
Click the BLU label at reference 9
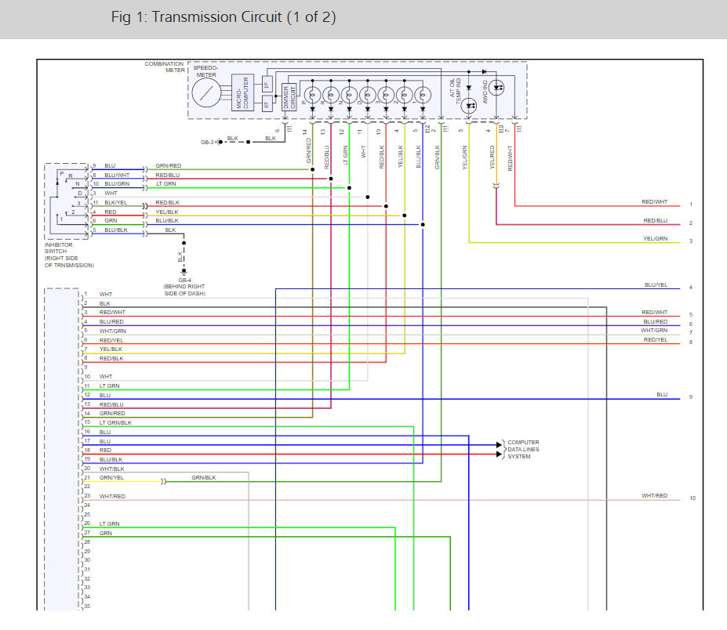(x=662, y=395)
